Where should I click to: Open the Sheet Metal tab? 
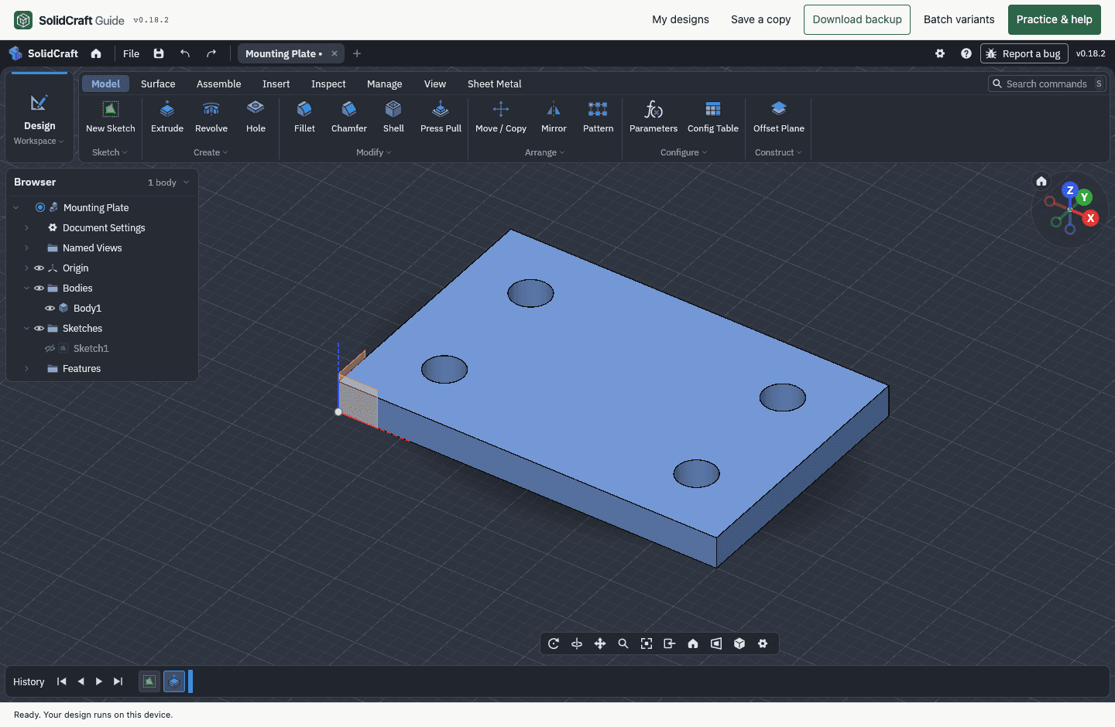[x=495, y=84]
